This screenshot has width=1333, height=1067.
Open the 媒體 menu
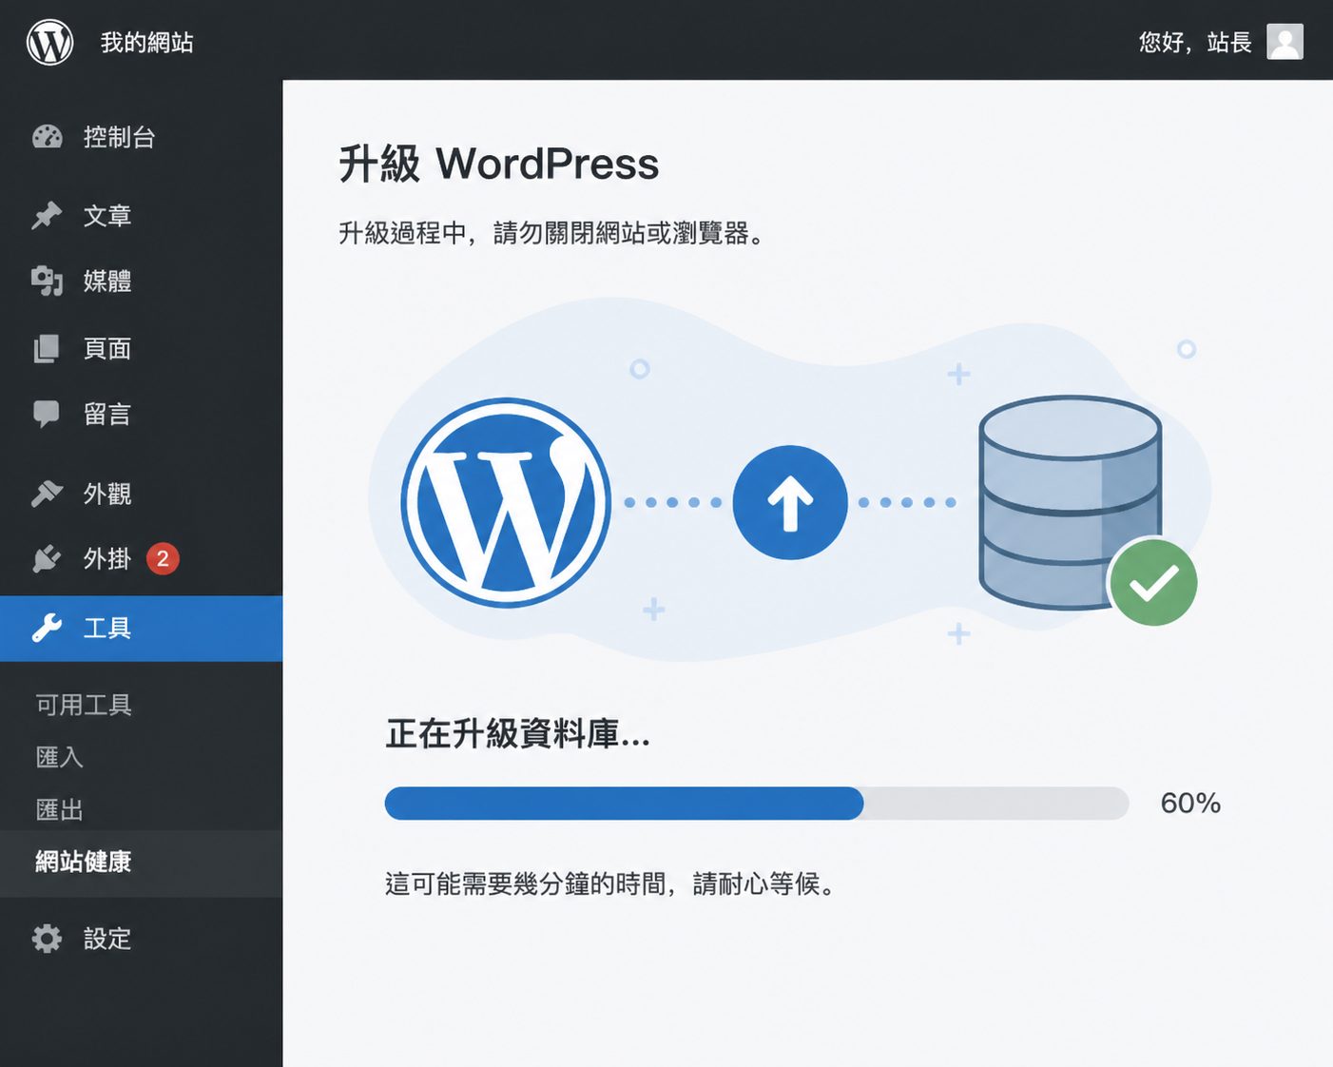pyautogui.click(x=141, y=281)
